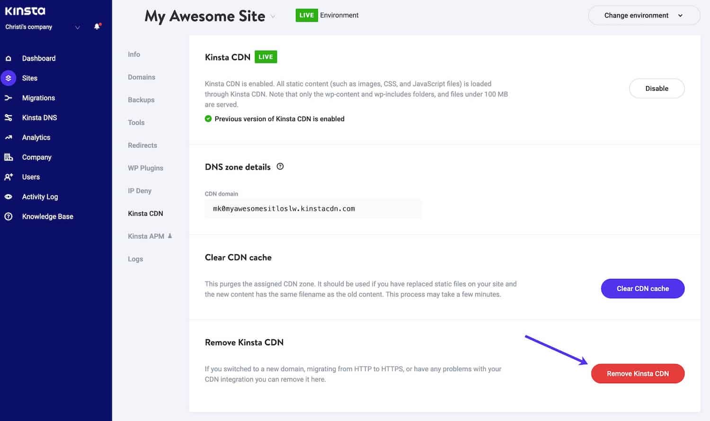The height and width of the screenshot is (421, 710).
Task: Click the Kinsta APM beta flask icon
Action: click(x=170, y=236)
